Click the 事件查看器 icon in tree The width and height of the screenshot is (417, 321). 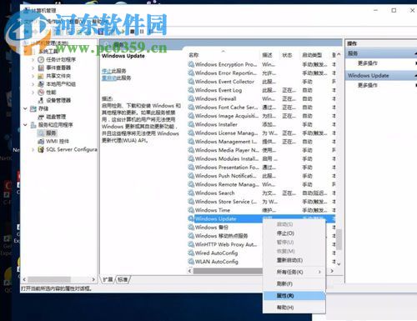tap(41, 68)
